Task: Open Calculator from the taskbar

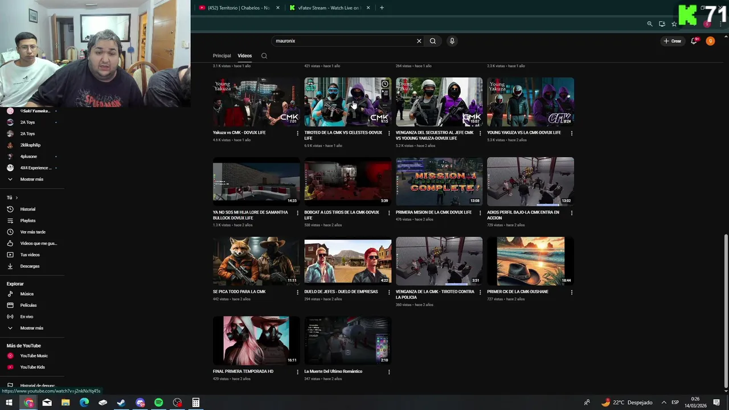Action: pos(196,403)
